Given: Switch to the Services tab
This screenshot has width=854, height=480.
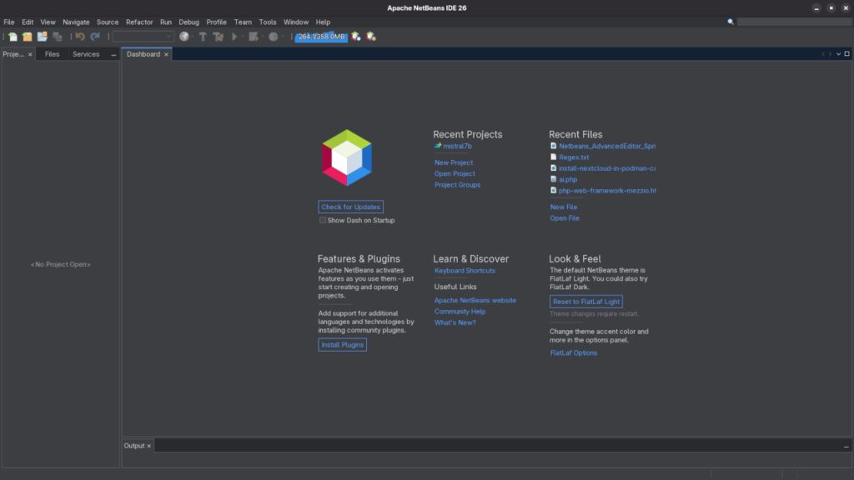Looking at the screenshot, I should [86, 53].
